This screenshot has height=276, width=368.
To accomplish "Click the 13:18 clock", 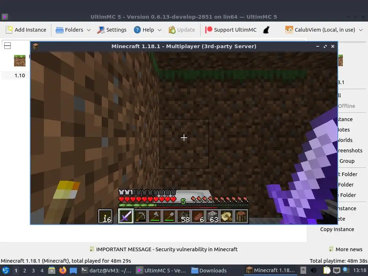I will tap(359, 270).
